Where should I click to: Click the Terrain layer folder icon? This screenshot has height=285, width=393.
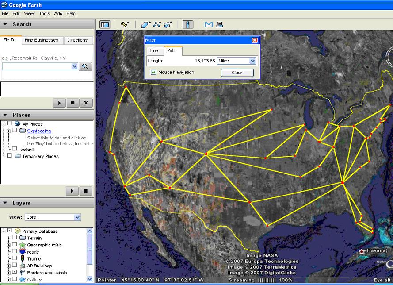23,238
